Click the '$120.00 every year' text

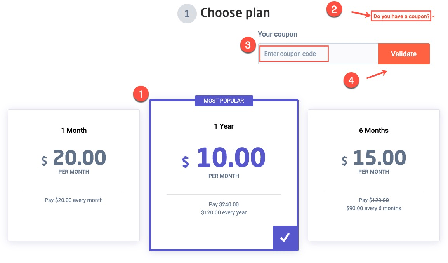click(224, 212)
